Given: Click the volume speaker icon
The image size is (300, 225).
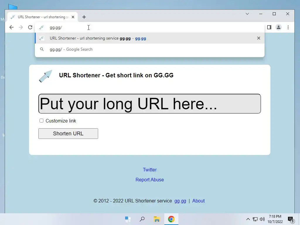Looking at the screenshot, I should click(x=262, y=219).
